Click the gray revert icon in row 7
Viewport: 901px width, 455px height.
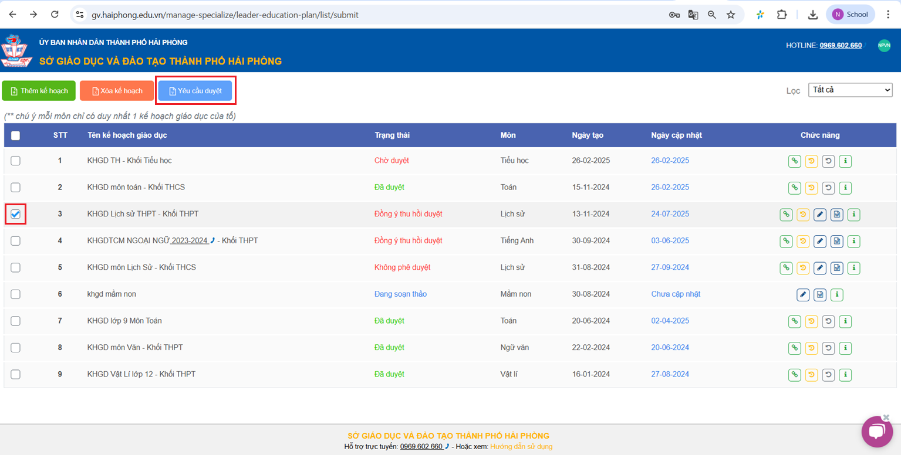(828, 321)
